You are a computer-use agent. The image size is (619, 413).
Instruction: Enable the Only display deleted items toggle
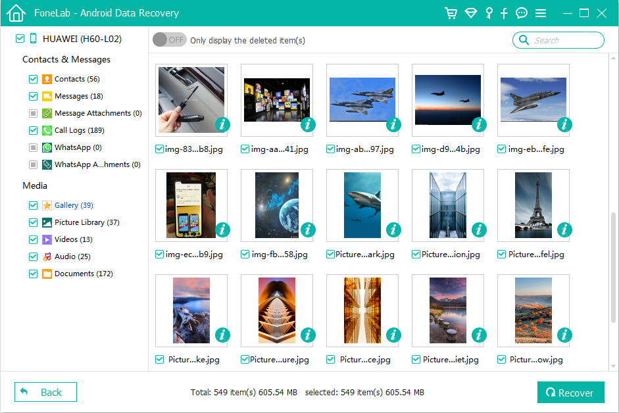click(169, 39)
